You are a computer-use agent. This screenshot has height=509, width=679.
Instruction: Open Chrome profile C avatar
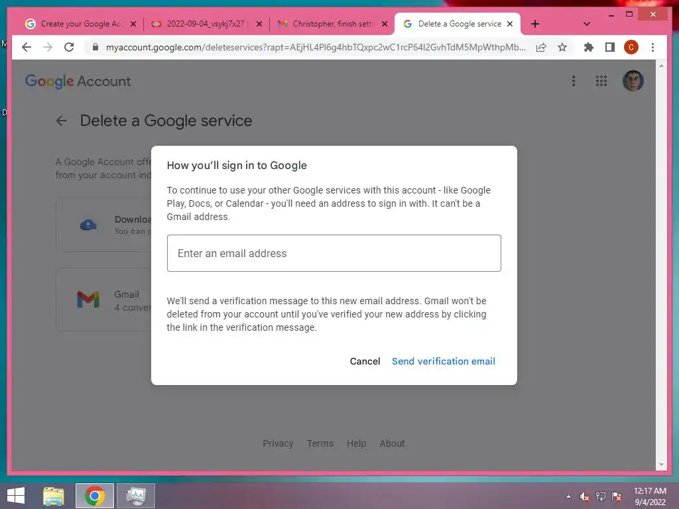pos(631,47)
